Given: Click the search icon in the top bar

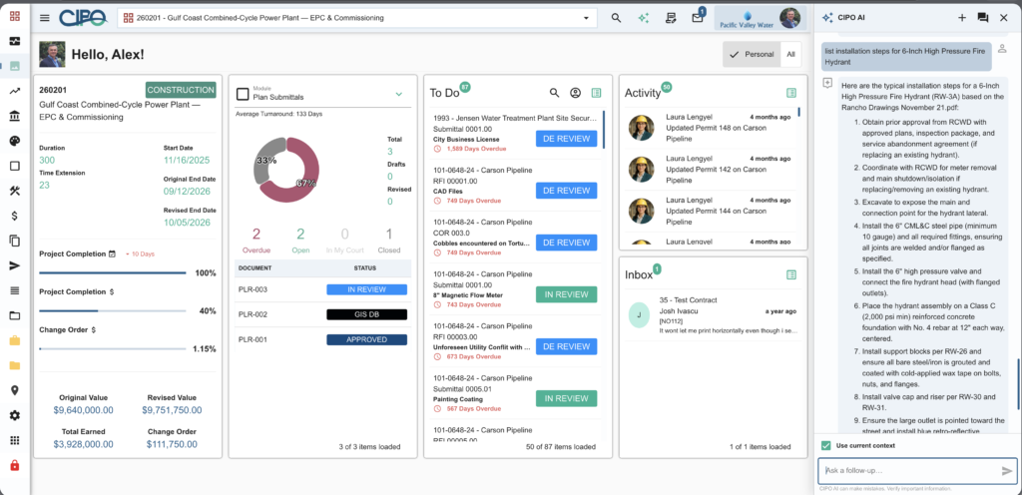Looking at the screenshot, I should (616, 18).
